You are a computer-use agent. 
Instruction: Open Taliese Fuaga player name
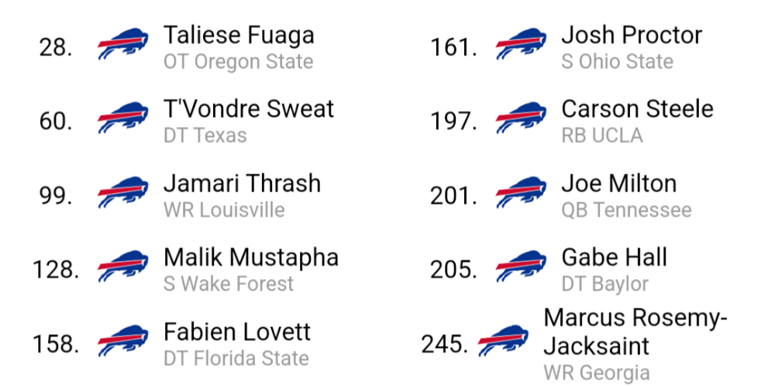[239, 35]
